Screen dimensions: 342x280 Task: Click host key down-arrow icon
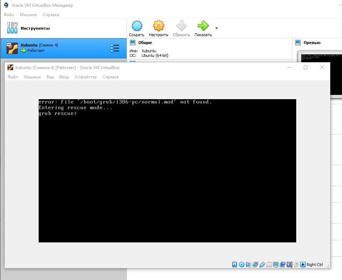point(303,265)
